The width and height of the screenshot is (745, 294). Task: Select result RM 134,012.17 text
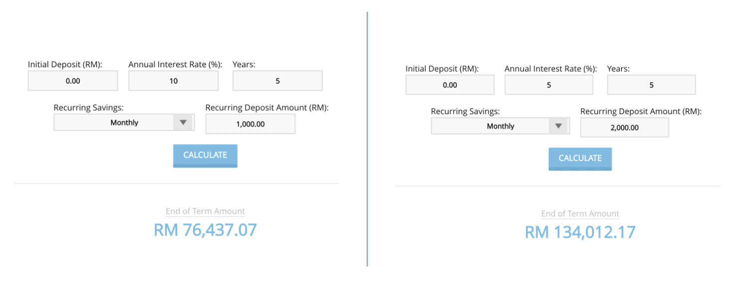pyautogui.click(x=580, y=232)
